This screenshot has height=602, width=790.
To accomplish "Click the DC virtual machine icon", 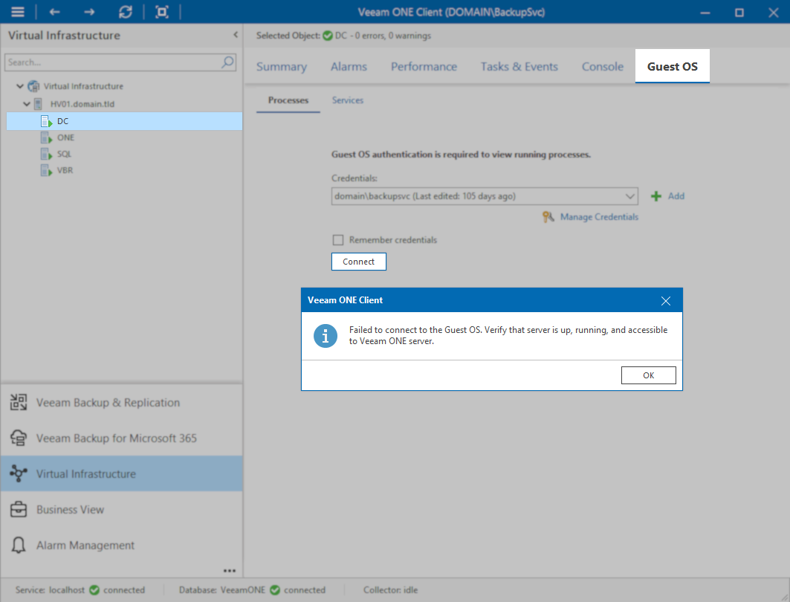I will [x=46, y=121].
